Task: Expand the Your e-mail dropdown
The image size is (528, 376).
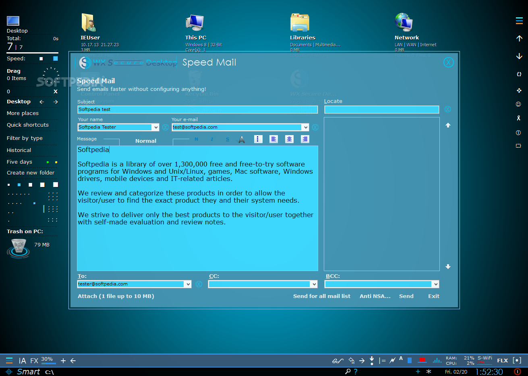Action: [306, 127]
